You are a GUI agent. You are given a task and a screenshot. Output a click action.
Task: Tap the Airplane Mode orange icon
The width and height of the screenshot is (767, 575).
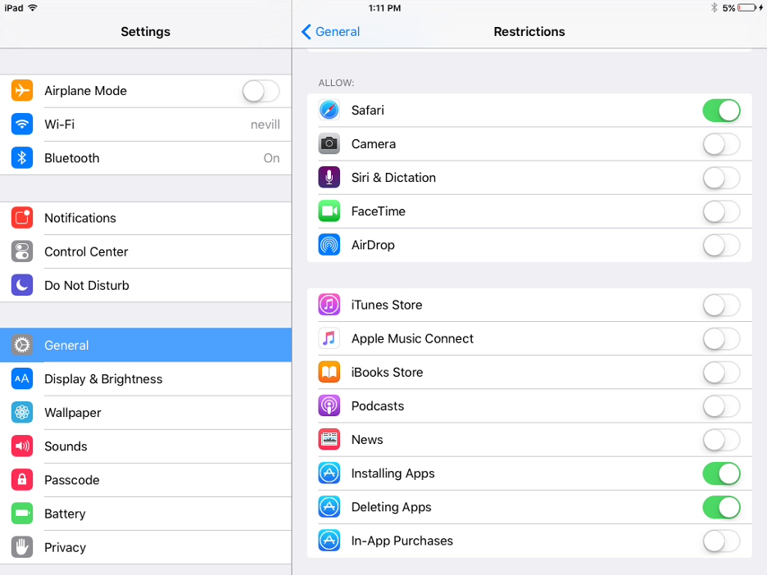point(22,90)
